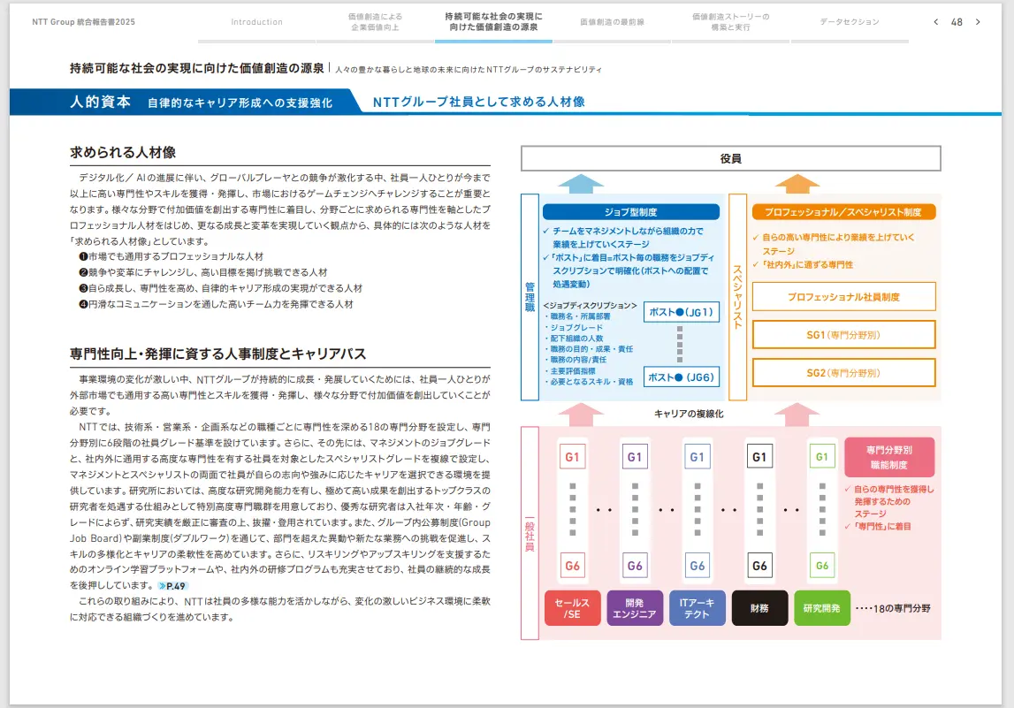The width and height of the screenshot is (1014, 708).
Task: Open the 価値創造による企業価値向上 tab
Action: [376, 22]
